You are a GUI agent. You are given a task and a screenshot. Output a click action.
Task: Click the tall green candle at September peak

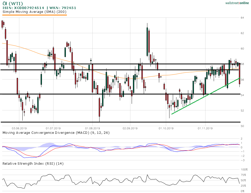pyautogui.click(x=147, y=41)
